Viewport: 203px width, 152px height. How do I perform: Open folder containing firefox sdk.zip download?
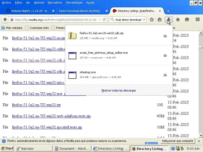tap(165, 36)
